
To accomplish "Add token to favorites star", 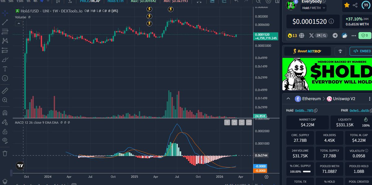I will tap(347, 5).
